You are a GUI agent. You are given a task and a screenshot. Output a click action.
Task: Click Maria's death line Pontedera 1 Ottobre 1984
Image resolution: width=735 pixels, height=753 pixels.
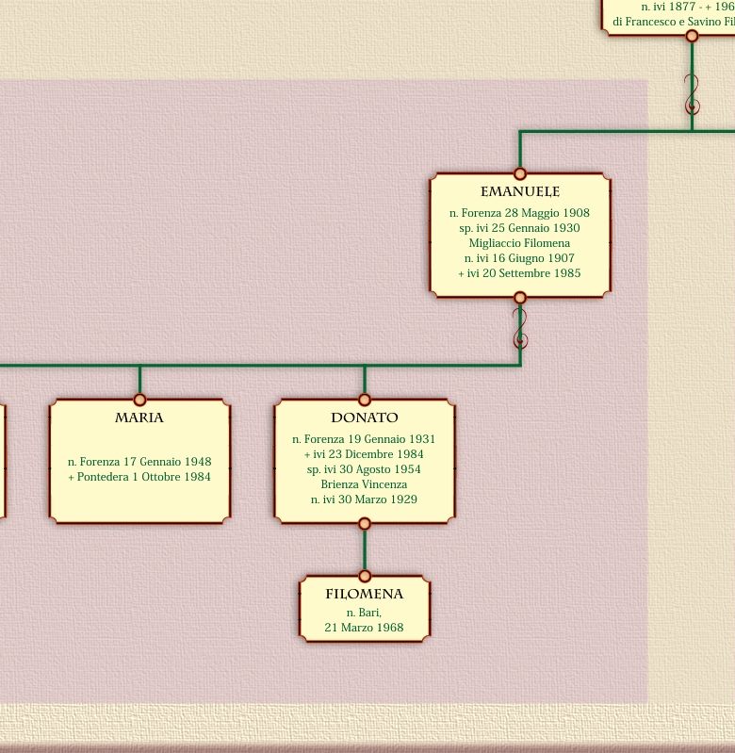(x=139, y=477)
